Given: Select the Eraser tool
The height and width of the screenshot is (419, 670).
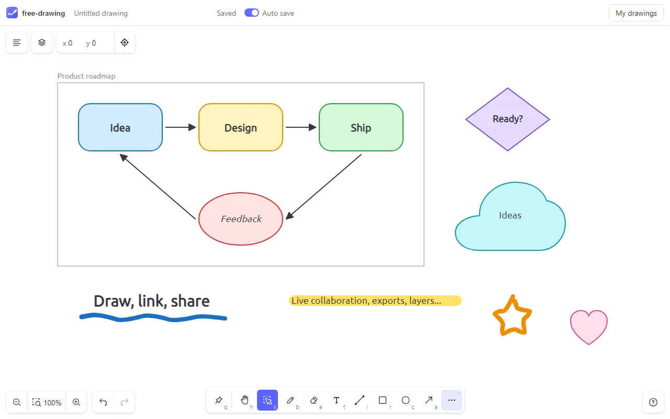Looking at the screenshot, I should tap(314, 400).
